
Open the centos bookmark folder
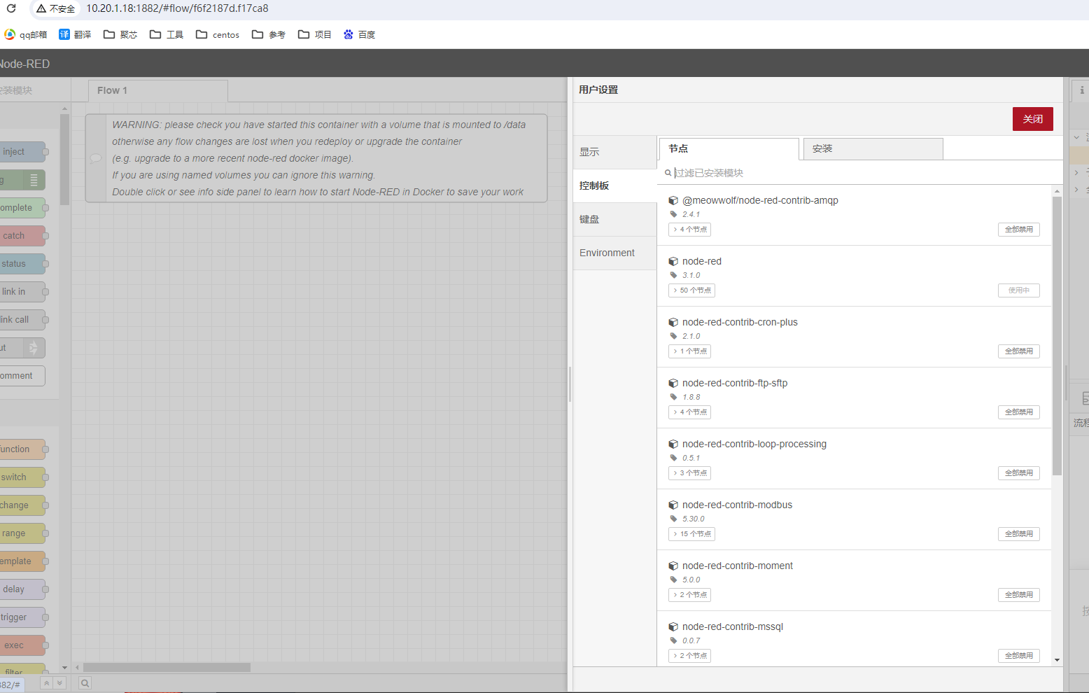point(218,34)
